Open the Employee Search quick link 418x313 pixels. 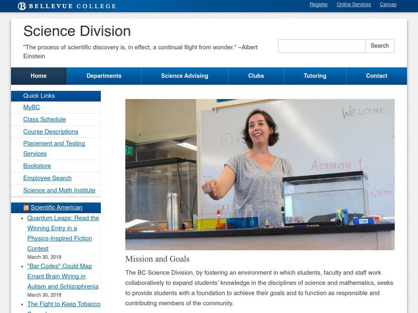(47, 178)
